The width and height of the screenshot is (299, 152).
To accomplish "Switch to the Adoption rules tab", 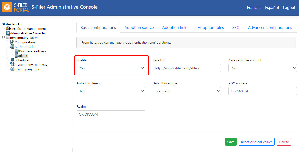I will click(211, 28).
